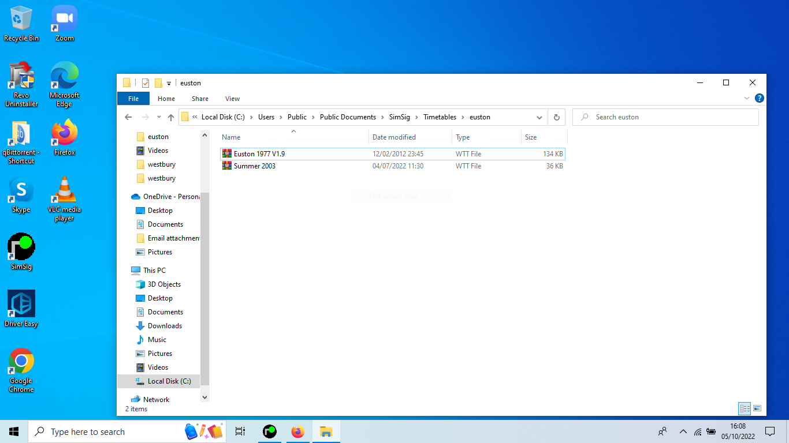The width and height of the screenshot is (789, 443).
Task: Click Timetables in the address breadcrumb
Action: (x=440, y=117)
